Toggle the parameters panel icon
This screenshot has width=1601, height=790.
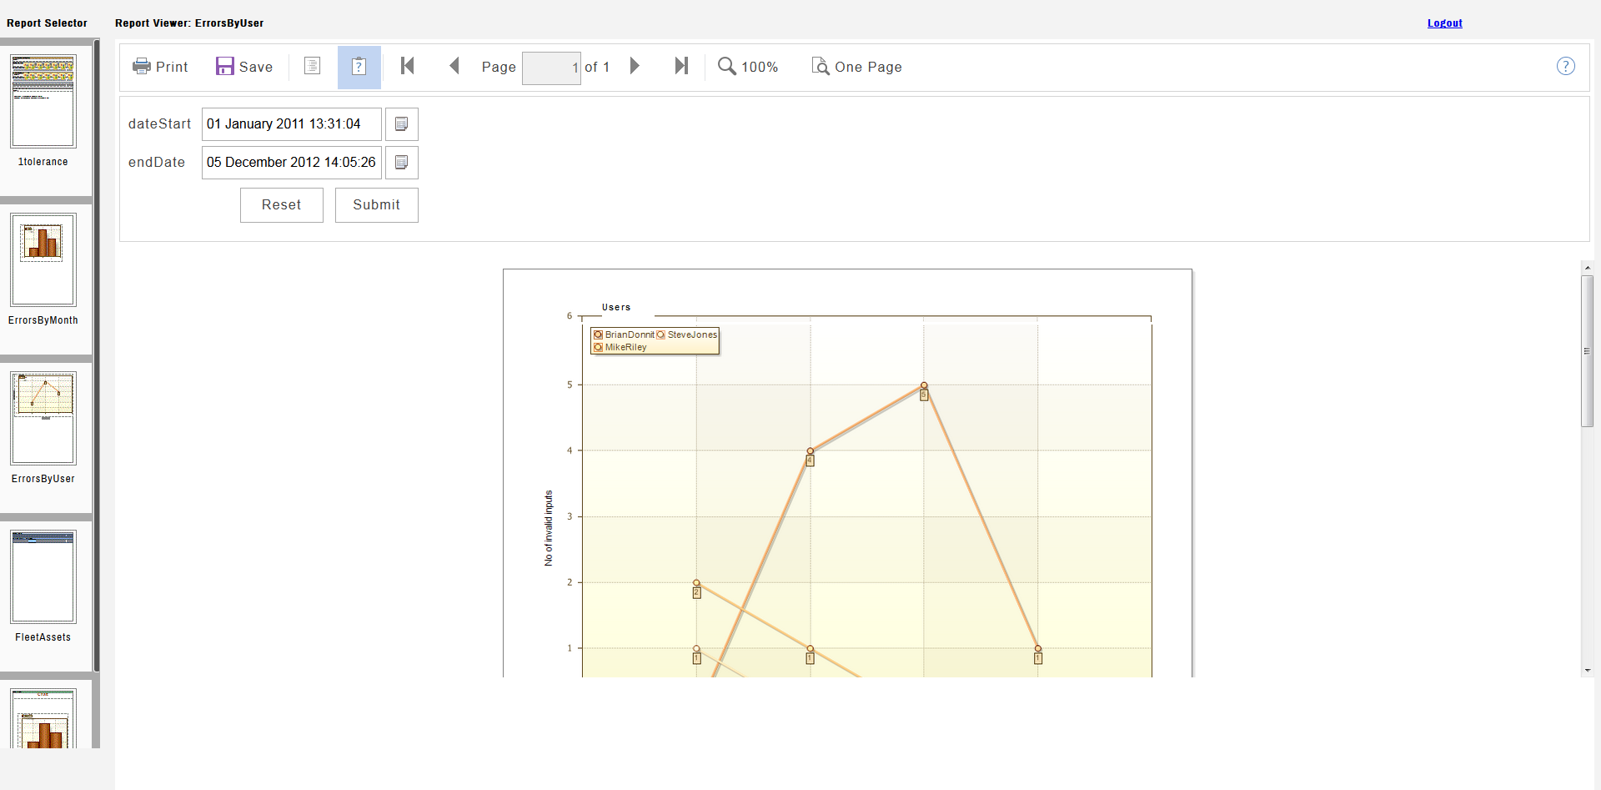[359, 67]
